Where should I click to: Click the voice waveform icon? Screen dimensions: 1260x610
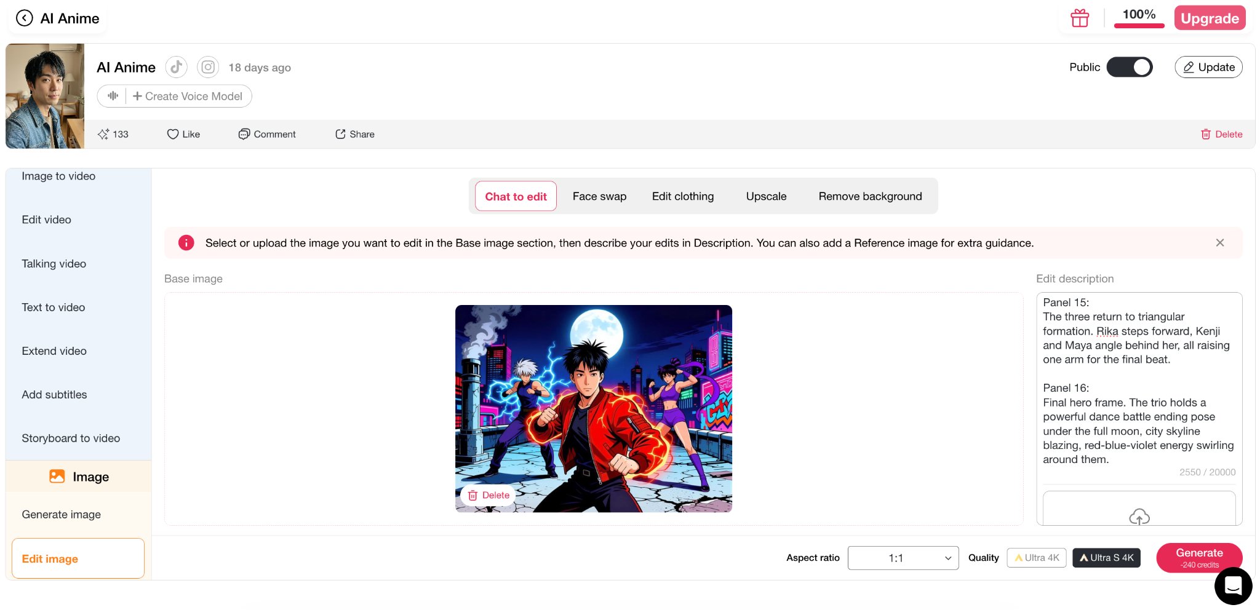coord(113,96)
